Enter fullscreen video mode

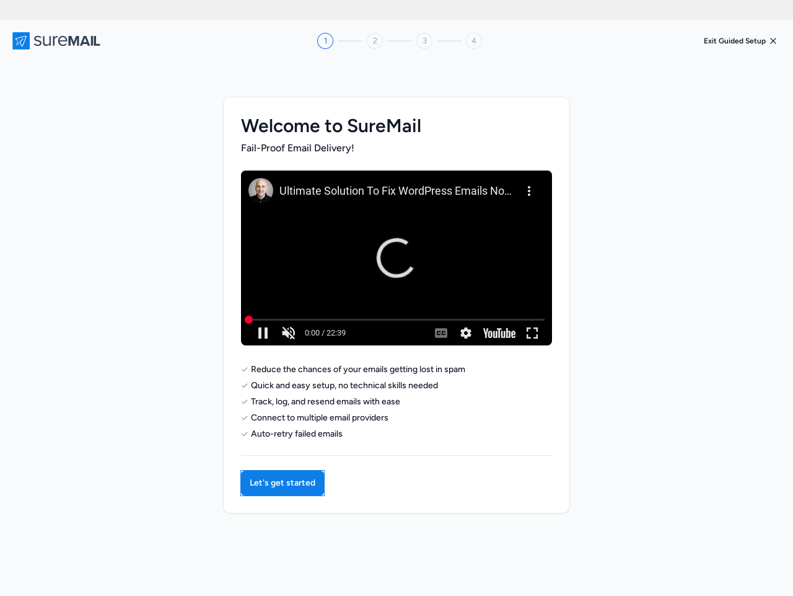[532, 333]
